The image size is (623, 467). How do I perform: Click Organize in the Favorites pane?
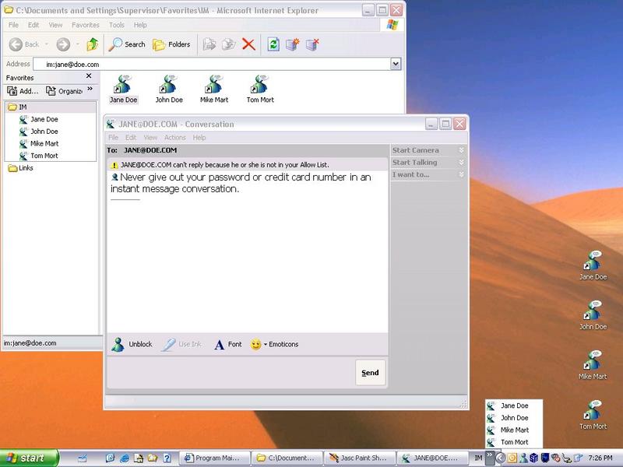click(x=65, y=91)
